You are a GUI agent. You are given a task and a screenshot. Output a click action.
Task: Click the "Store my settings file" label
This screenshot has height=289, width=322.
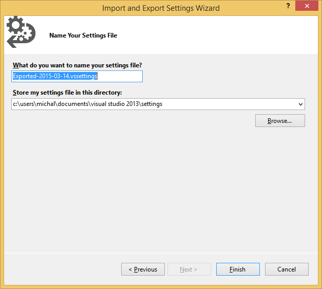[x=67, y=93]
